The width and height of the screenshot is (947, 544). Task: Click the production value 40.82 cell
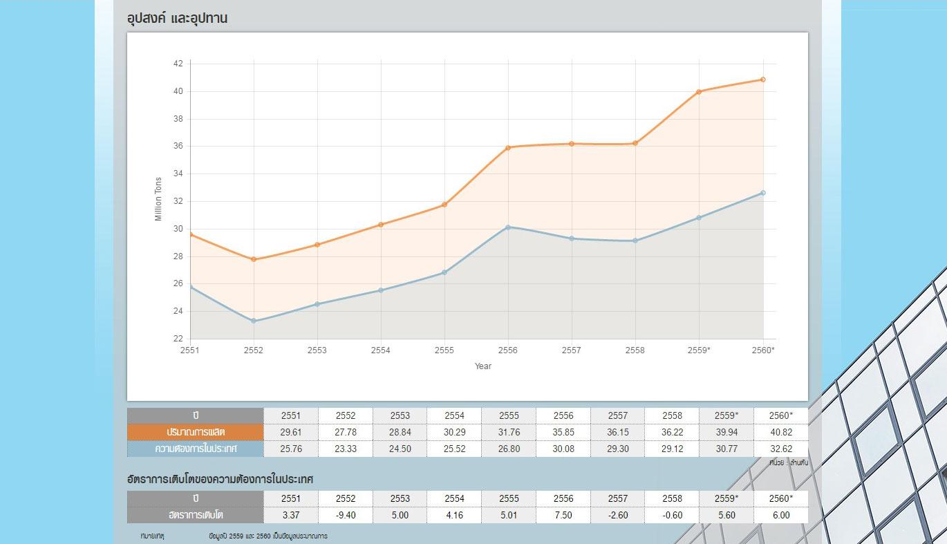pos(780,432)
